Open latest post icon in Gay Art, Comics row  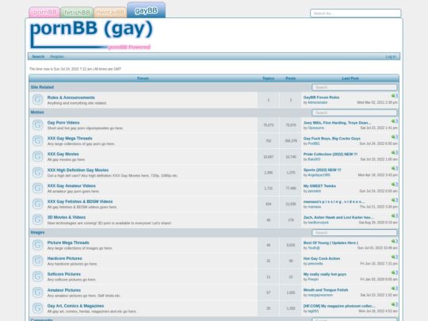pyautogui.click(x=395, y=304)
